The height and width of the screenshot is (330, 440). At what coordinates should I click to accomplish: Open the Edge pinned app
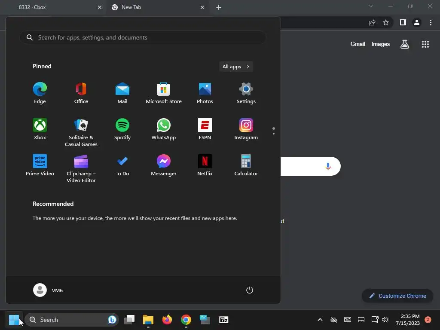[40, 93]
